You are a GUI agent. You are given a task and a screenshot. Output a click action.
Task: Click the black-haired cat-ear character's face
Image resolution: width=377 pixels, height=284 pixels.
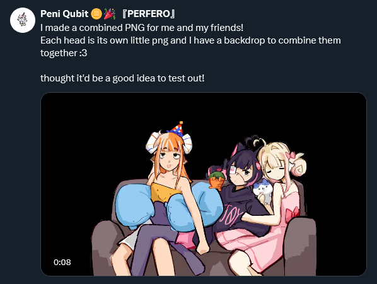click(x=241, y=173)
